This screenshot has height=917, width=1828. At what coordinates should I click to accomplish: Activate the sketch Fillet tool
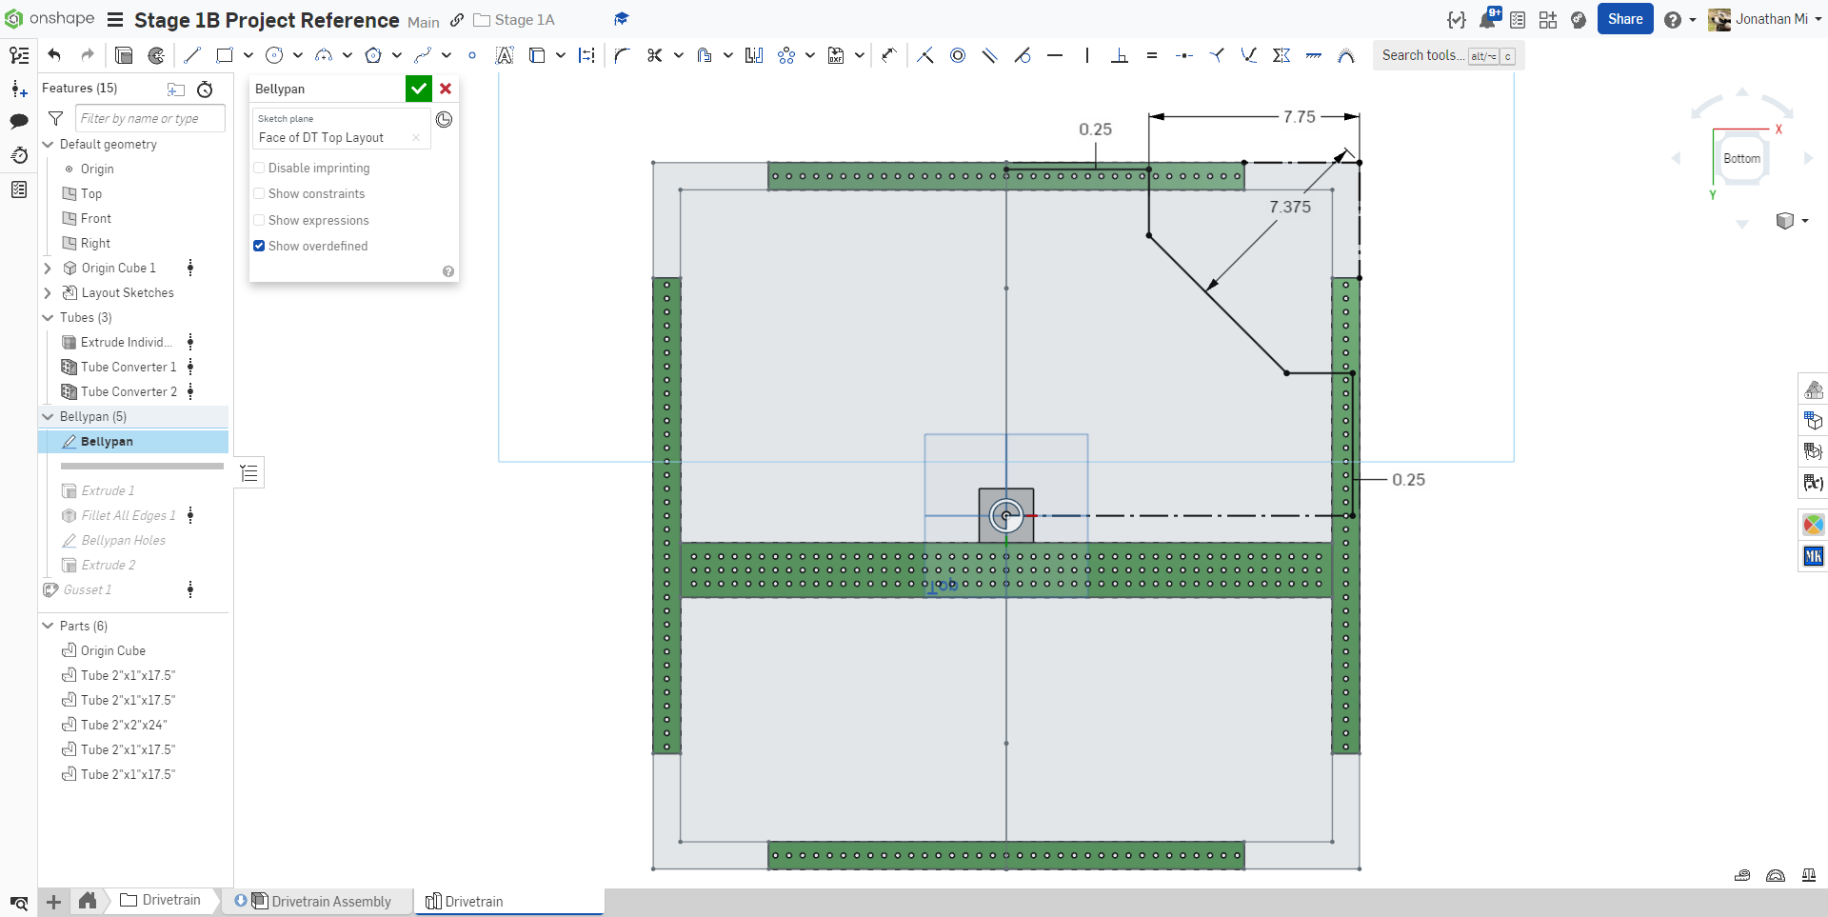pos(622,55)
